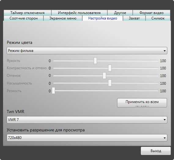
Task: Open the 720x480 resolution dropdown
Action: [87, 138]
